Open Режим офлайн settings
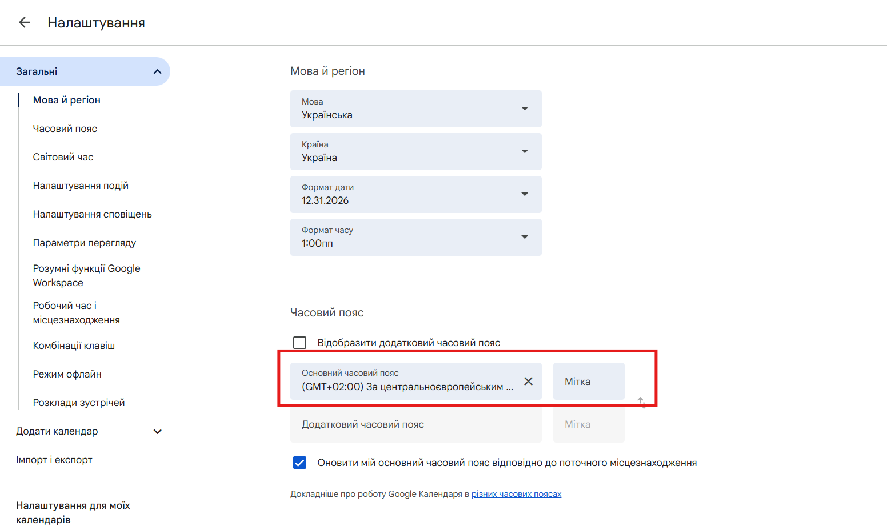 67,374
